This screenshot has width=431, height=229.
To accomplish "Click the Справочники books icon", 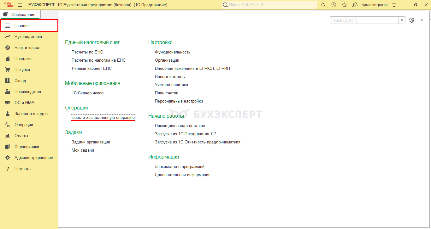I will pos(8,147).
